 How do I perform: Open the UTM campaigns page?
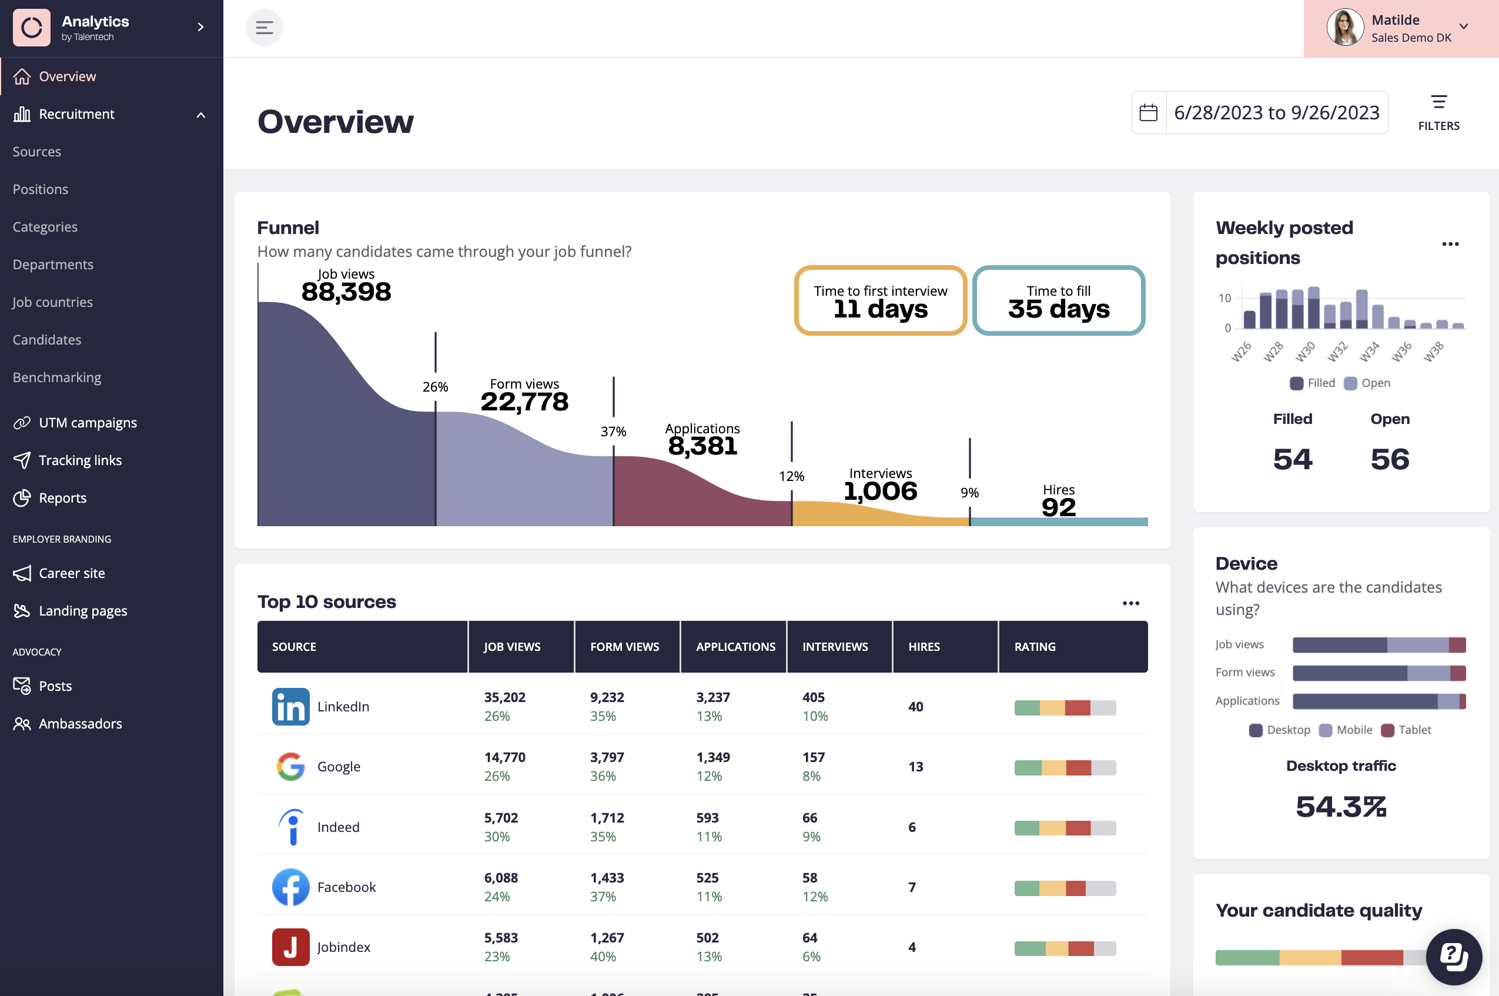pyautogui.click(x=88, y=422)
